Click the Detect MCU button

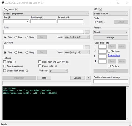click(121, 22)
